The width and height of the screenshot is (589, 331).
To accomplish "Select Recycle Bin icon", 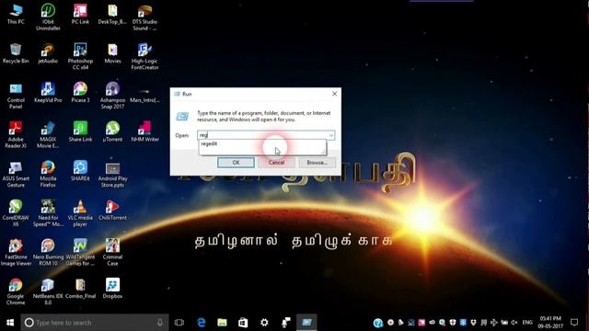I will 16,53.
